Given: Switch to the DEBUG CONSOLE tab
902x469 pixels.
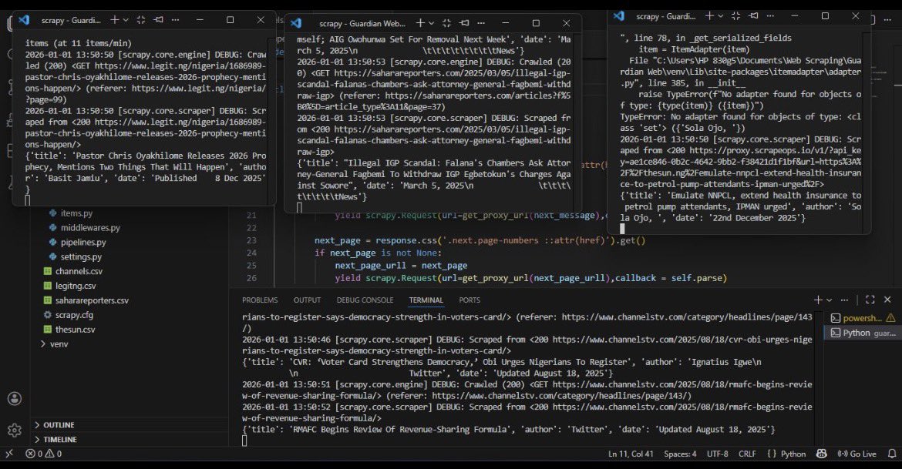Looking at the screenshot, I should 365,300.
